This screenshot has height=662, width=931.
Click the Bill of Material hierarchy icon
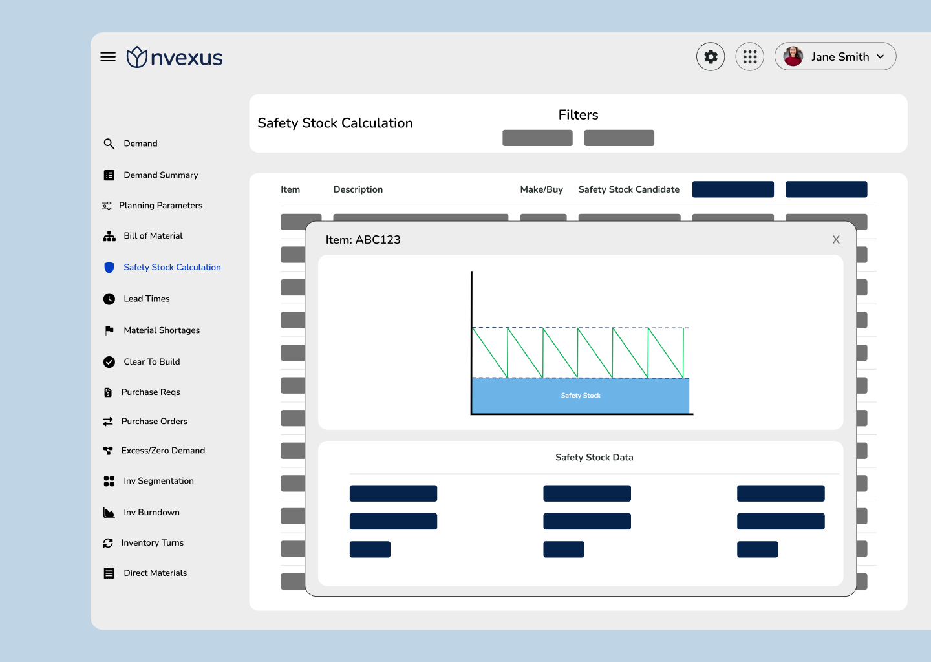pyautogui.click(x=109, y=236)
